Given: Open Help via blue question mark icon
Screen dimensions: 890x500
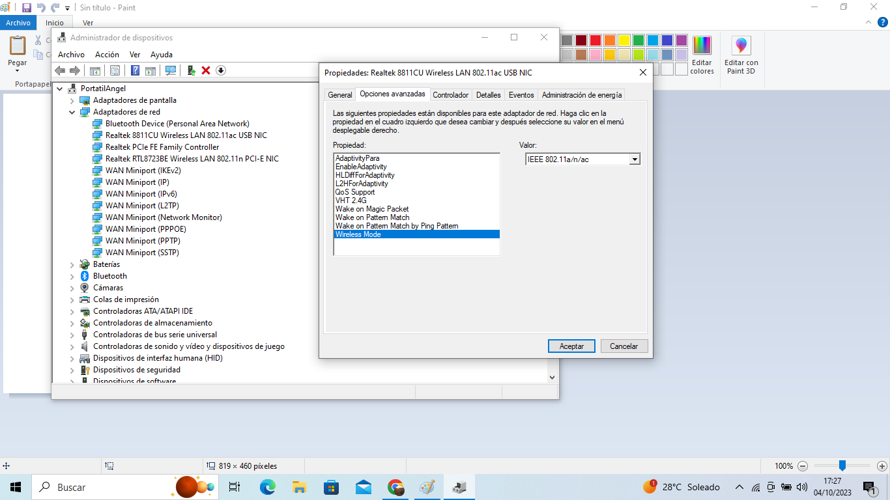Looking at the screenshot, I should [x=136, y=70].
